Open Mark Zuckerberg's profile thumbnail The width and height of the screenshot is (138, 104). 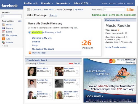[x=32, y=95]
